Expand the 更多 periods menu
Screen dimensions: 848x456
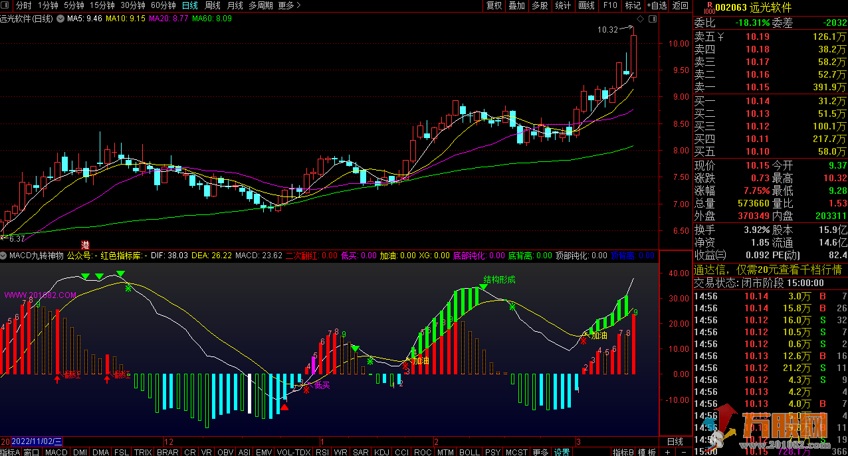289,5
